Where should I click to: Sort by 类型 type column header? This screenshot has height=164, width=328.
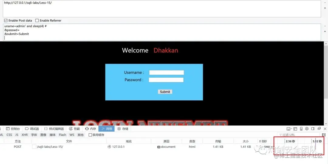click(x=192, y=141)
